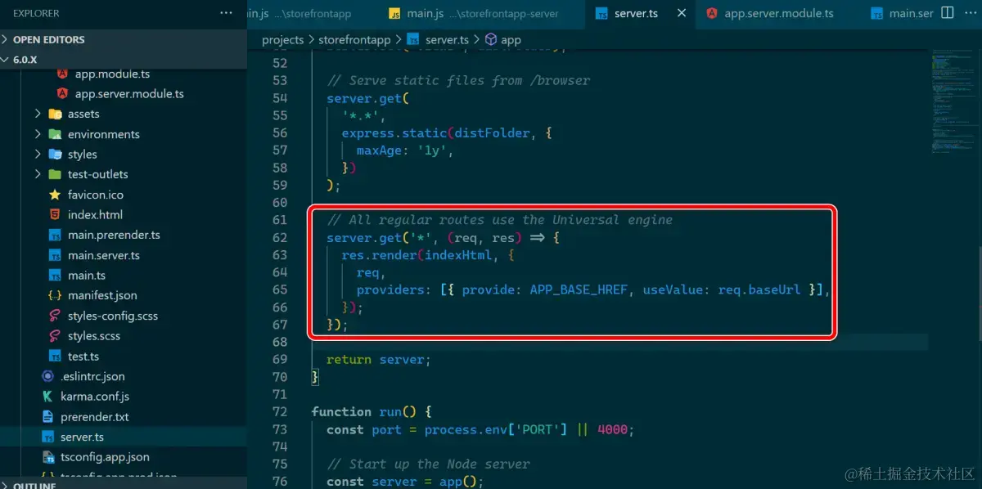The width and height of the screenshot is (982, 489).
Task: Click the server.ts breadcrumb
Action: point(447,39)
